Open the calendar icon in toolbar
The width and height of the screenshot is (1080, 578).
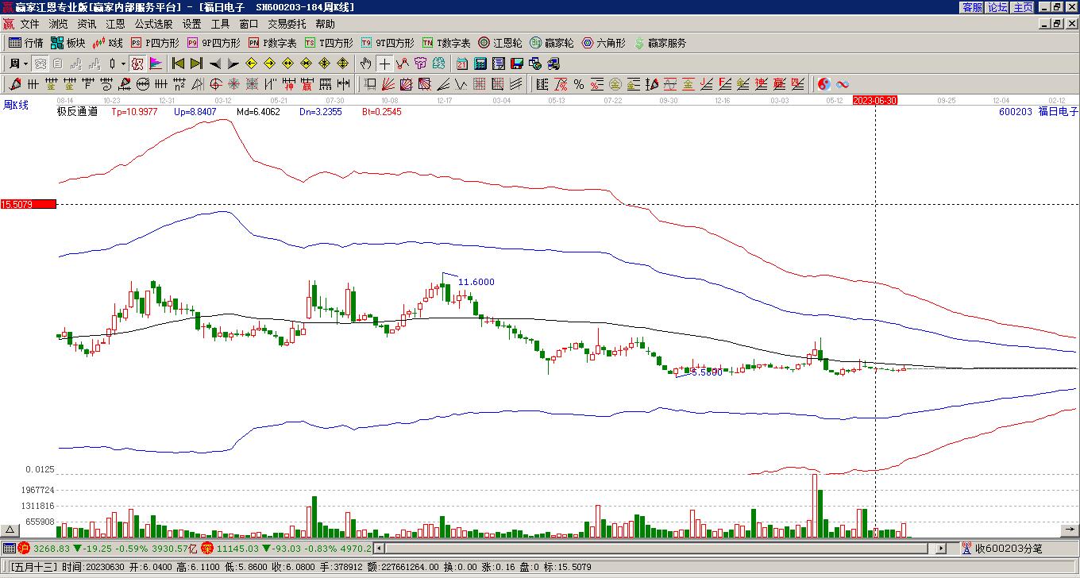point(462,64)
